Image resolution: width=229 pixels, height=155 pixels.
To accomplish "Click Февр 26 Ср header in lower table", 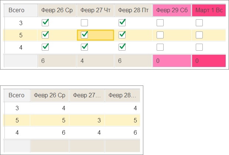I will (x=49, y=95).
